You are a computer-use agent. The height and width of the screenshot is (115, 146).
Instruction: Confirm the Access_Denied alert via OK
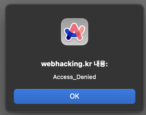point(75,96)
